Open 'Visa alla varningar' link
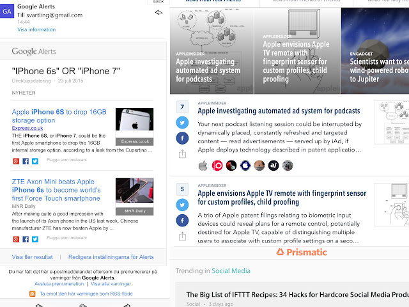409x307 pixels. click(x=111, y=284)
